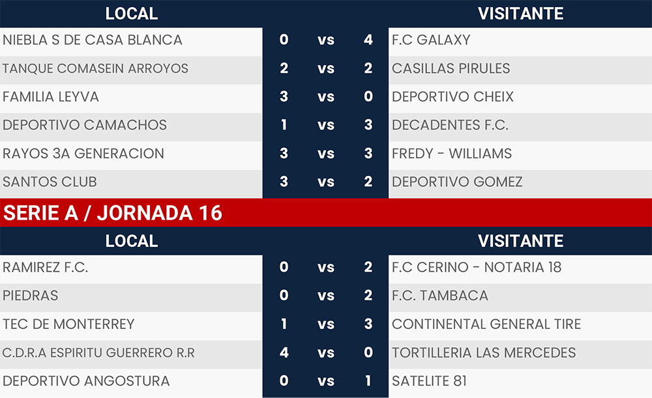Select the FAMILIA LEYVA local team

[x=51, y=97]
